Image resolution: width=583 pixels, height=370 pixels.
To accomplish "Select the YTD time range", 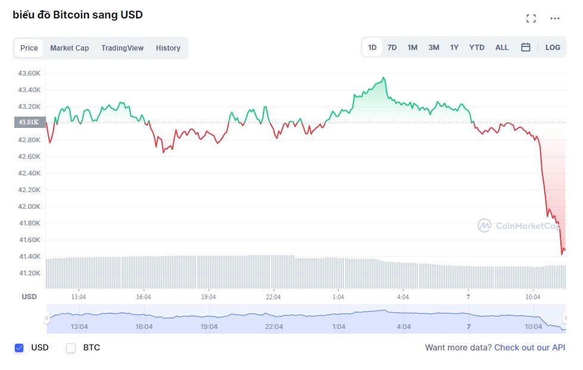I will (476, 47).
